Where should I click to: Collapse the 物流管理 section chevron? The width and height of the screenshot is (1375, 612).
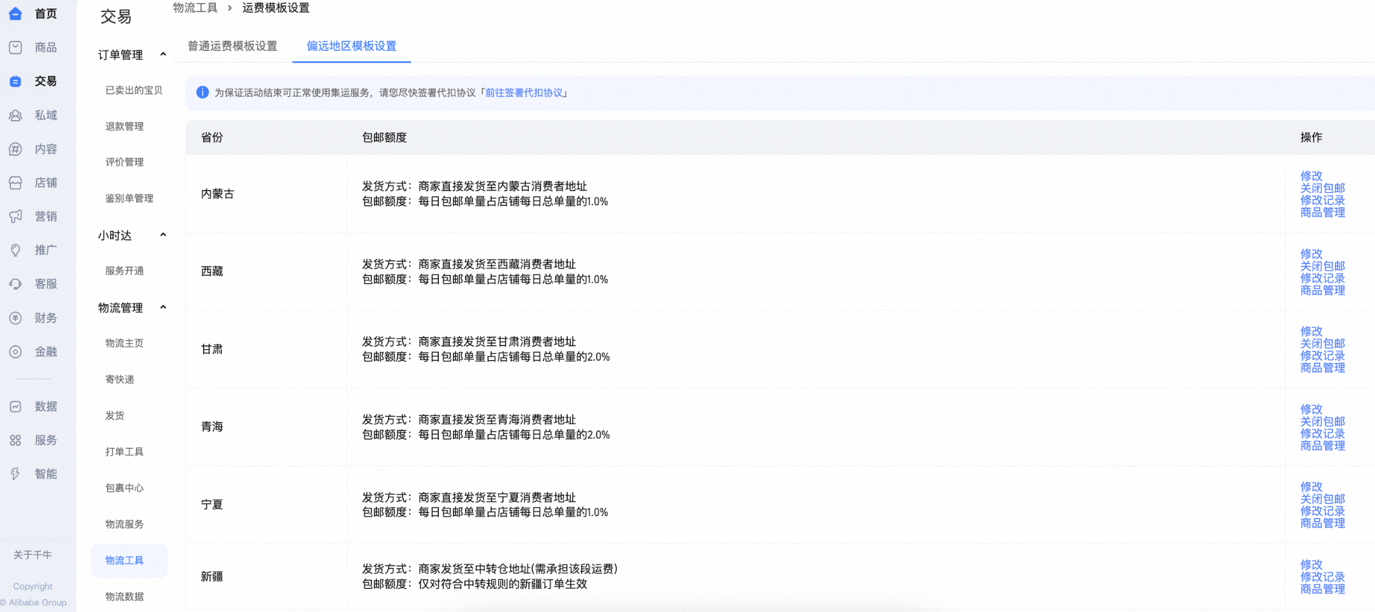pos(163,307)
